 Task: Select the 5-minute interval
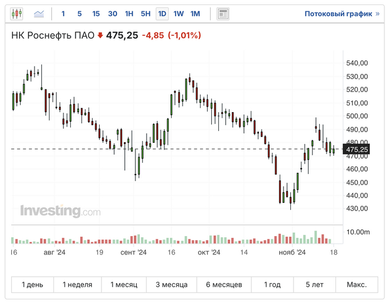(80, 13)
